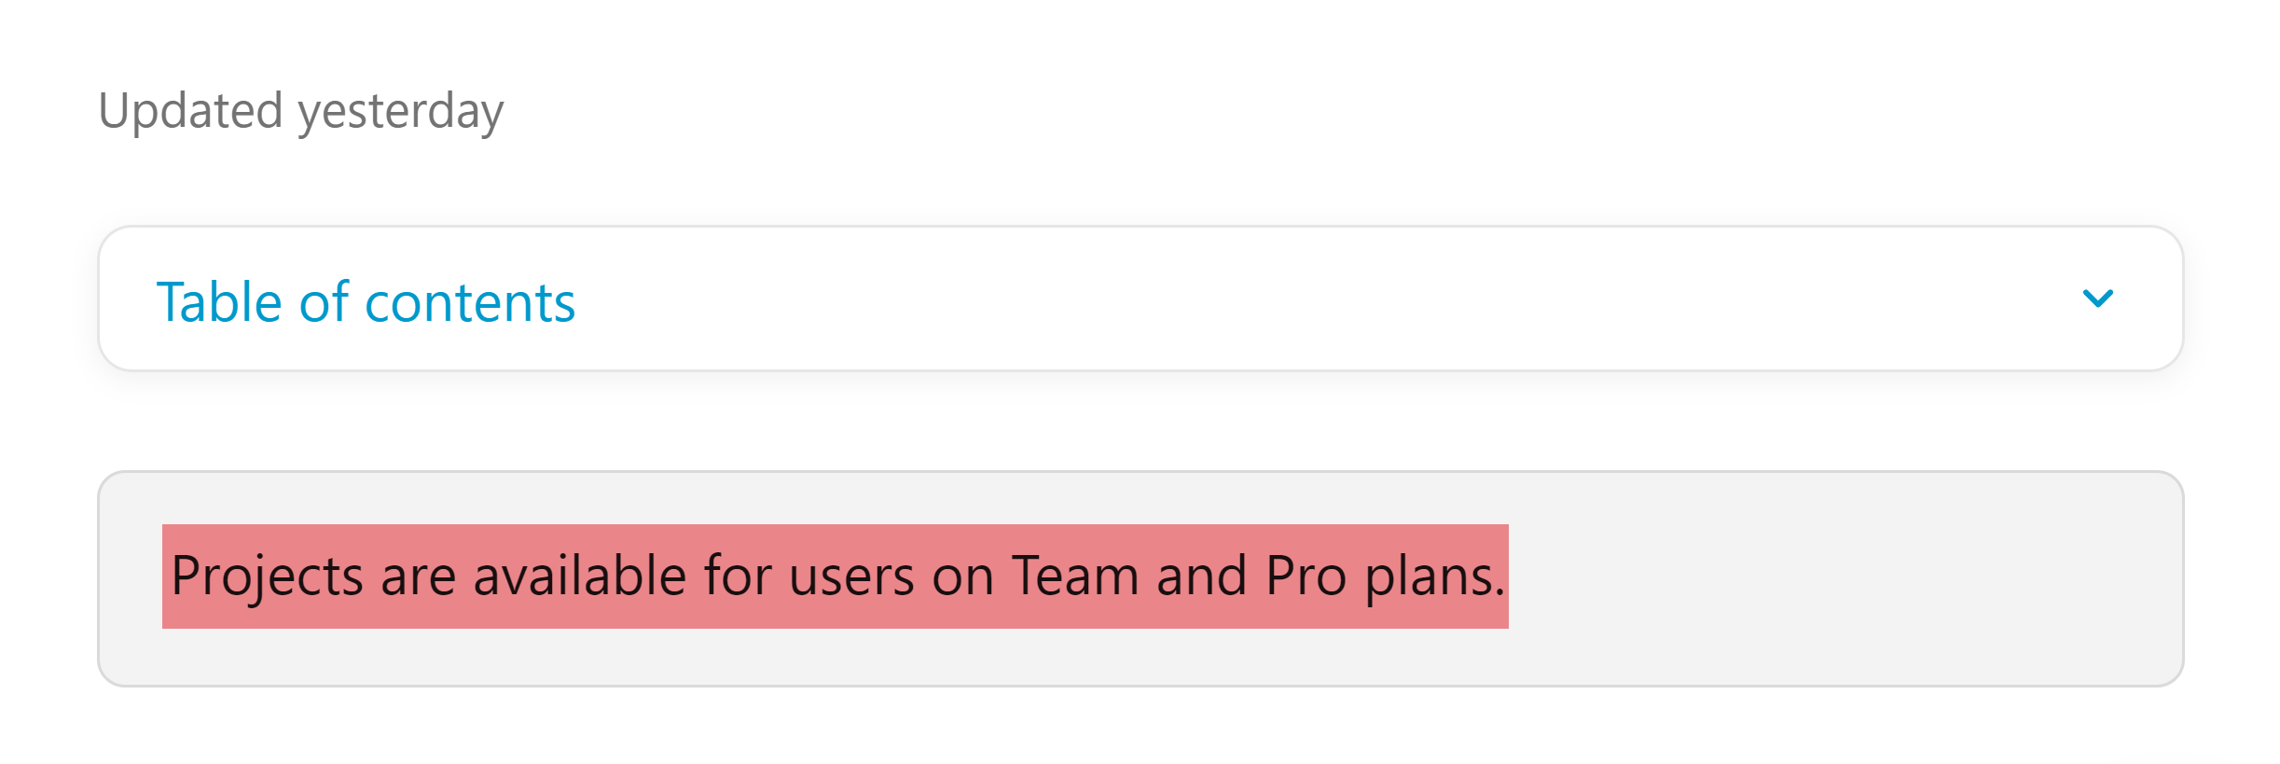The width and height of the screenshot is (2280, 764).
Task: Click the word Pro in the note
Action: click(1306, 576)
